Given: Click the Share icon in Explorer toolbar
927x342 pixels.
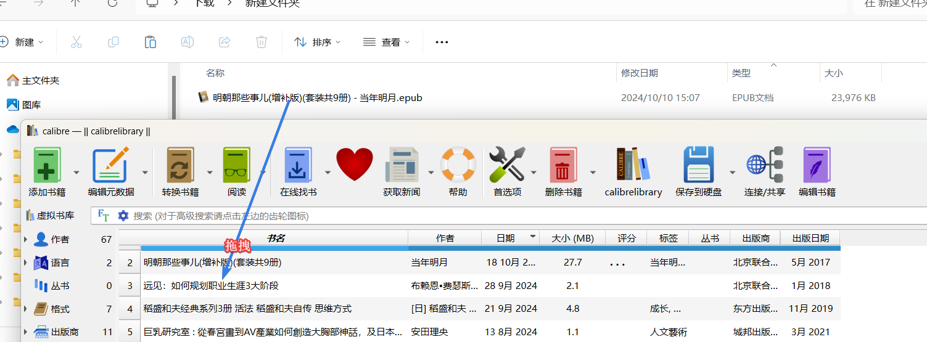Looking at the screenshot, I should 225,42.
